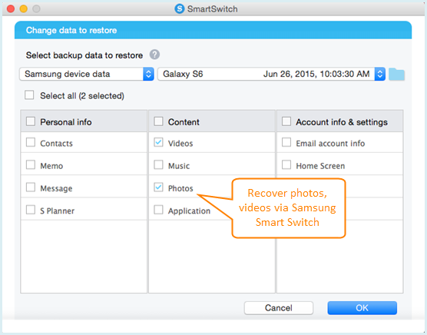The image size is (427, 335).
Task: Enable the Music checkbox
Action: point(158,165)
